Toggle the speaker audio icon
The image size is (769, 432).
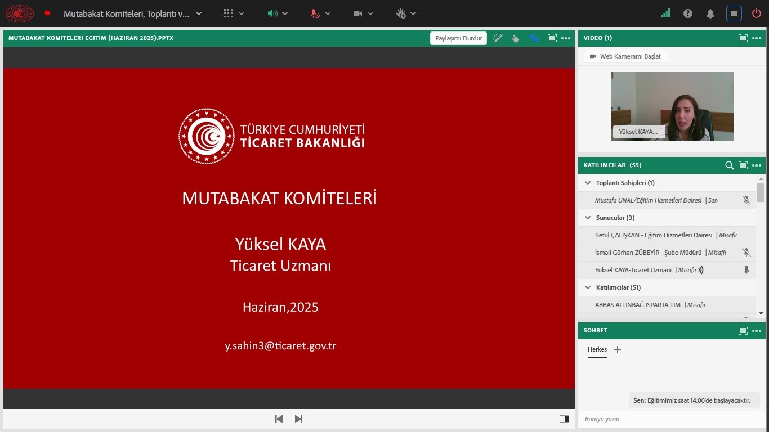[x=272, y=13]
